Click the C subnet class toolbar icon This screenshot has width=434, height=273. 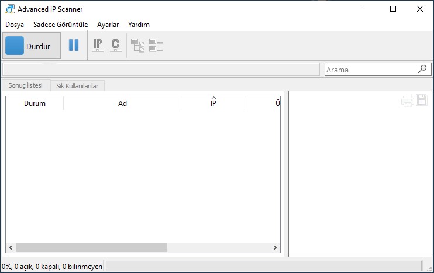[x=115, y=45]
